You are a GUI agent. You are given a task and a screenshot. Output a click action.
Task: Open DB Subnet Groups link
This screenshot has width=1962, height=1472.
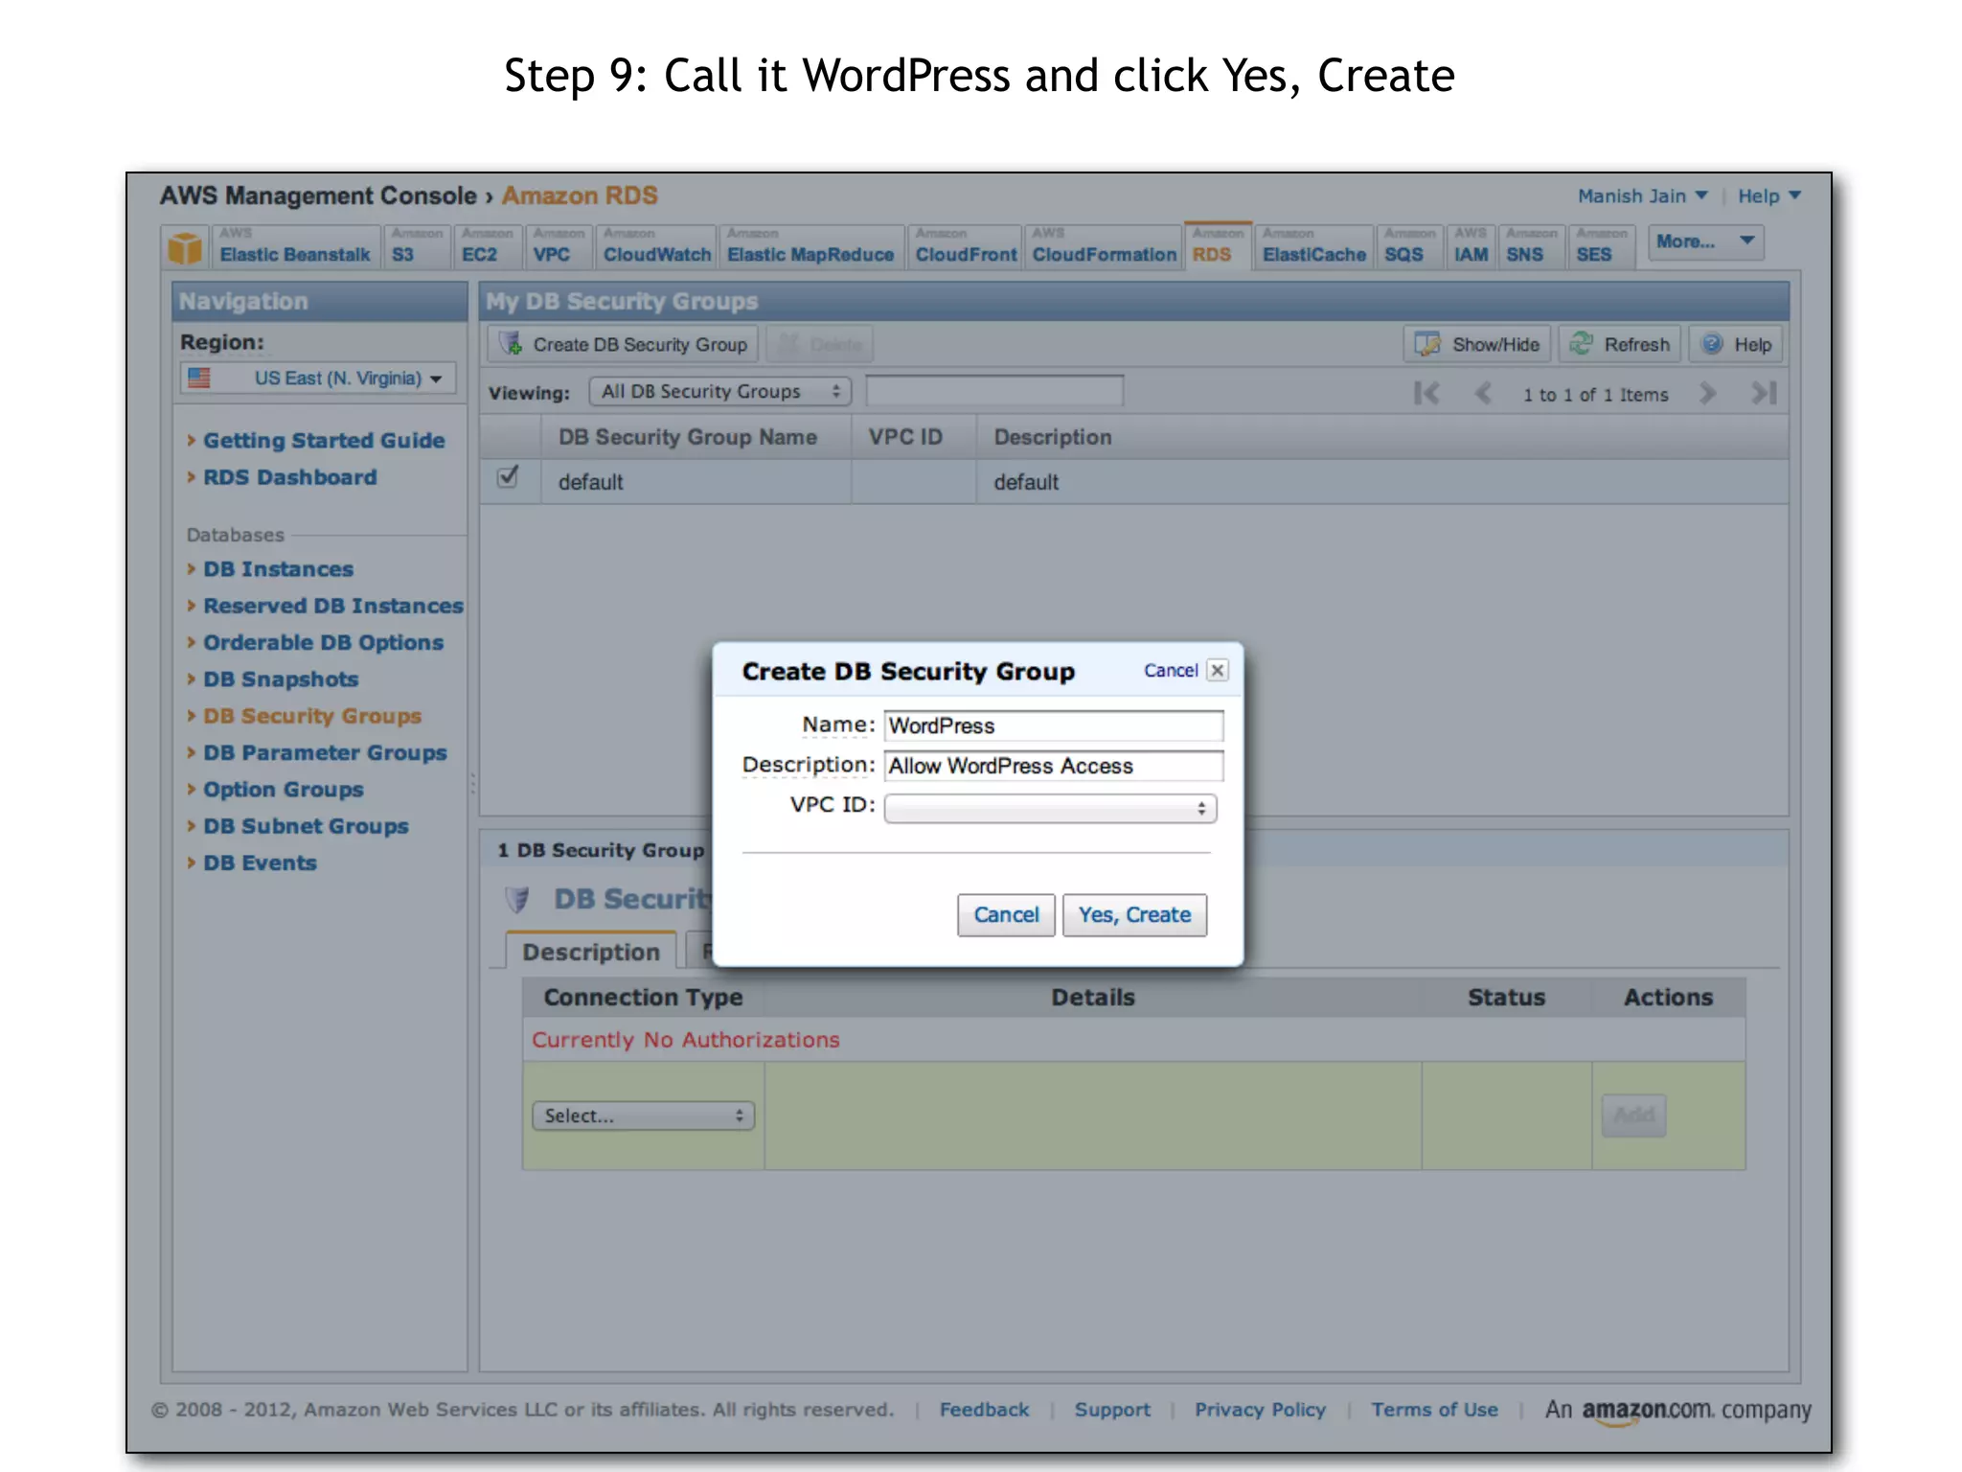pyautogui.click(x=306, y=825)
